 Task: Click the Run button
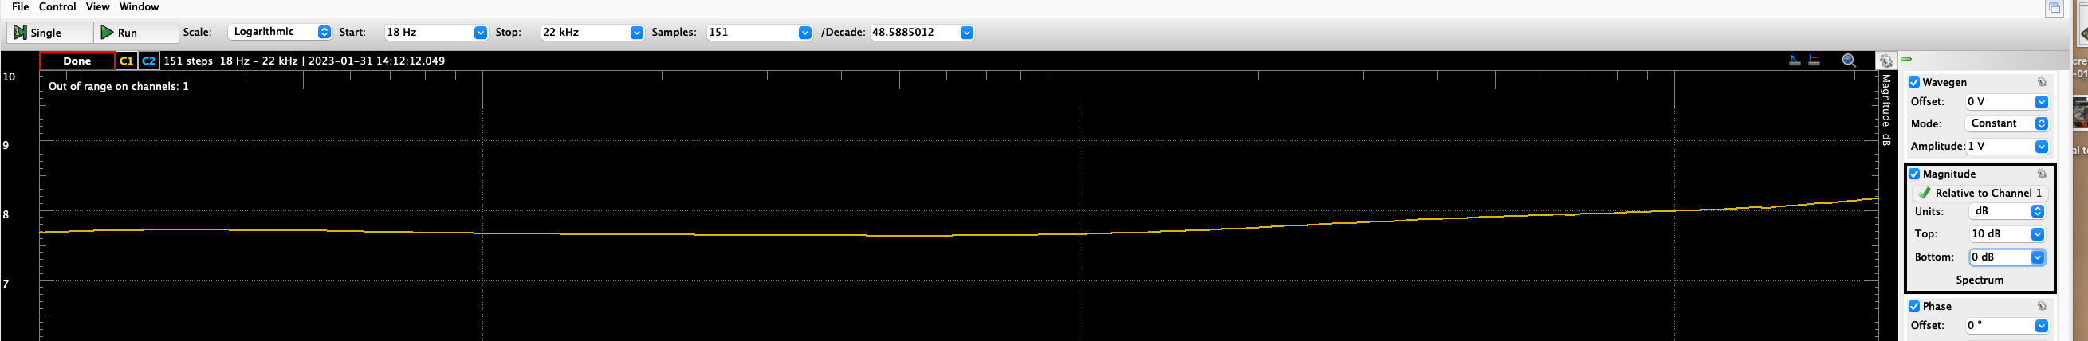[x=136, y=33]
